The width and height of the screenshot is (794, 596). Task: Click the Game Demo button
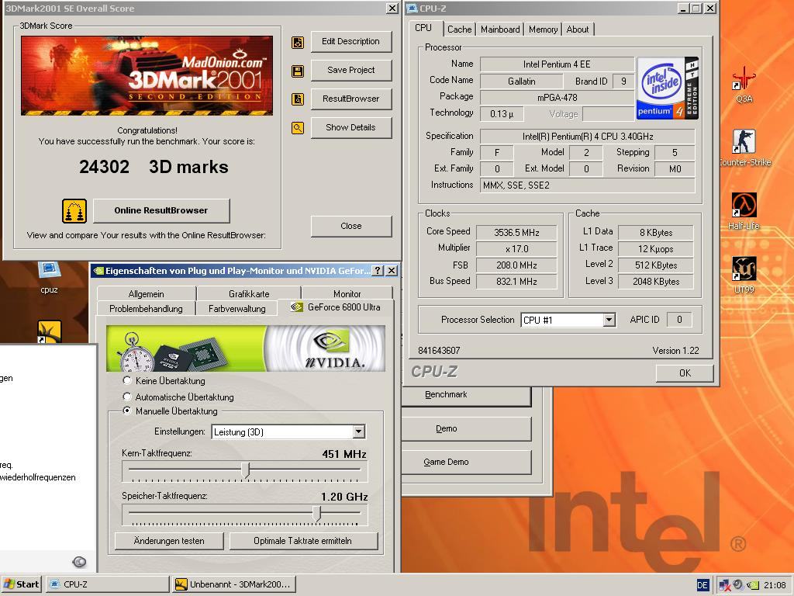coord(466,463)
